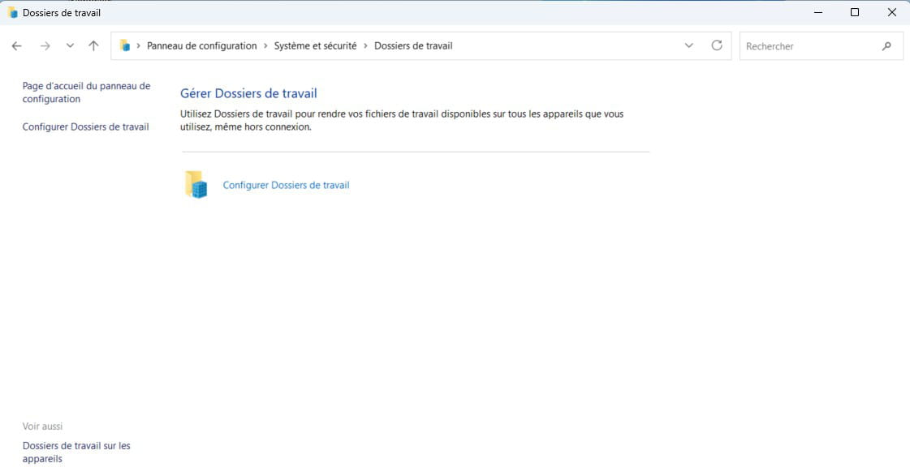The height and width of the screenshot is (476, 910).
Task: Expand the chevron after Système et sécurité
Action: [x=365, y=46]
